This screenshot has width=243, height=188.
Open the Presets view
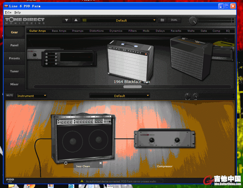tap(15, 58)
